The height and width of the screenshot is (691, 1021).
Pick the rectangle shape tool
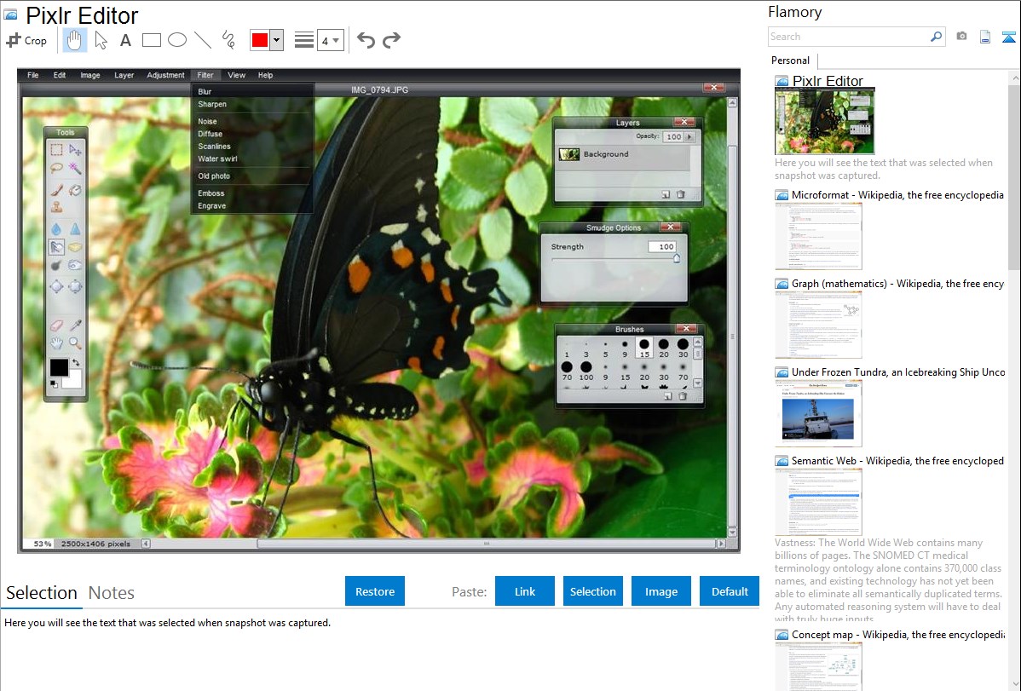(152, 40)
